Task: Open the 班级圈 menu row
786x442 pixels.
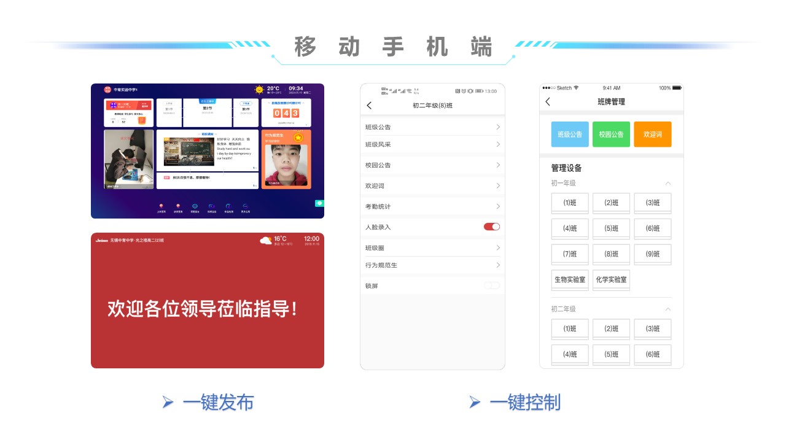Action: 432,248
